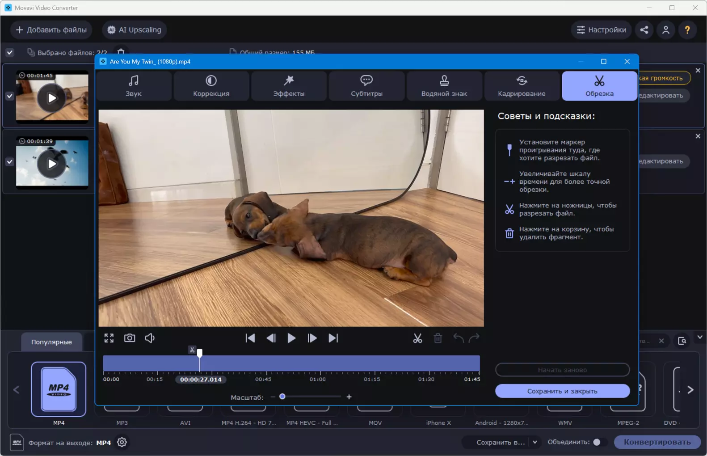The width and height of the screenshot is (707, 456).
Task: Open the Эффекты tab
Action: (289, 86)
